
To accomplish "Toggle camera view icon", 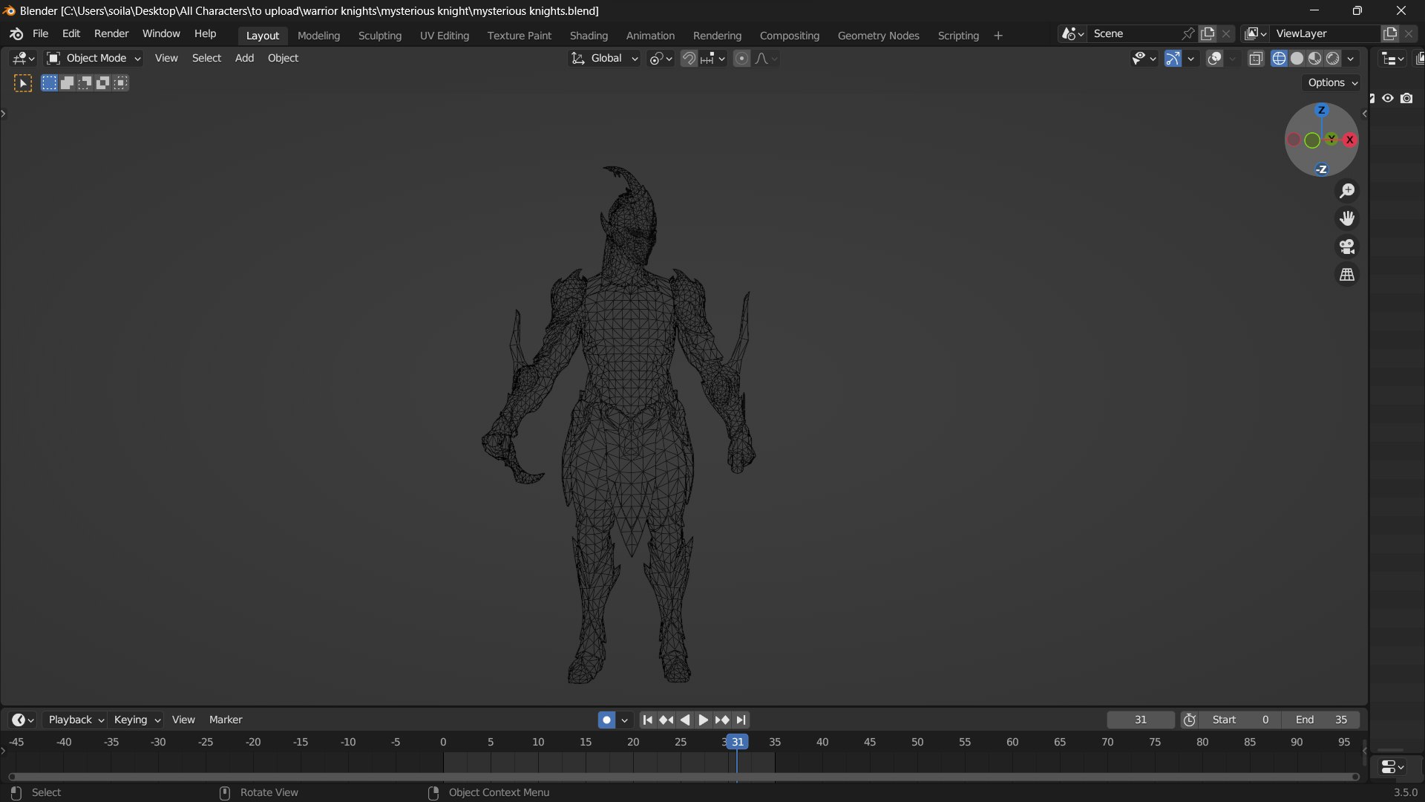I will coord(1347,247).
